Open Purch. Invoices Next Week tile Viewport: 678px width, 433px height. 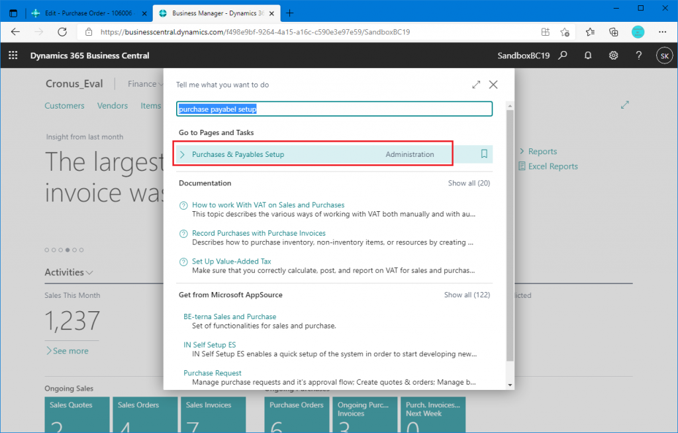coord(433,415)
